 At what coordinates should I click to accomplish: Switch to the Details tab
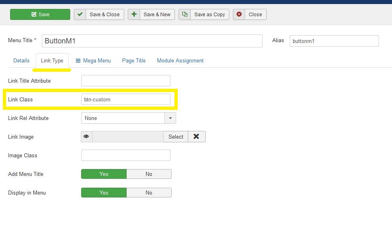[22, 60]
